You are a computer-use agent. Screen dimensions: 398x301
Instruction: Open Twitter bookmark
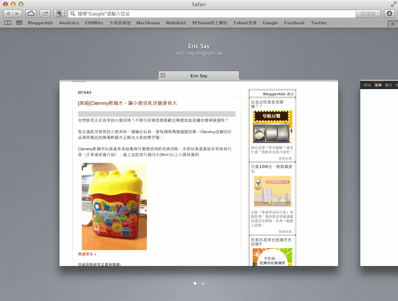(x=319, y=23)
